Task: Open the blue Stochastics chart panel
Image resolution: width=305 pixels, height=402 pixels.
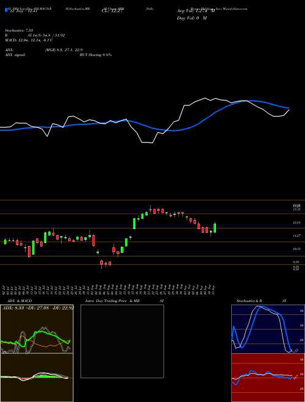Action: click(x=268, y=329)
